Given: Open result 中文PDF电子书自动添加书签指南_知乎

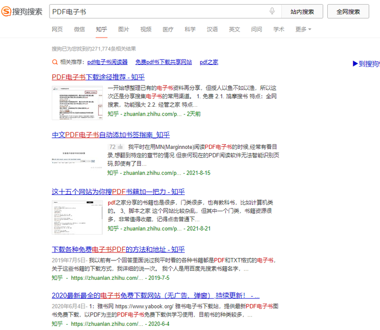Looking at the screenshot, I should click(111, 135).
